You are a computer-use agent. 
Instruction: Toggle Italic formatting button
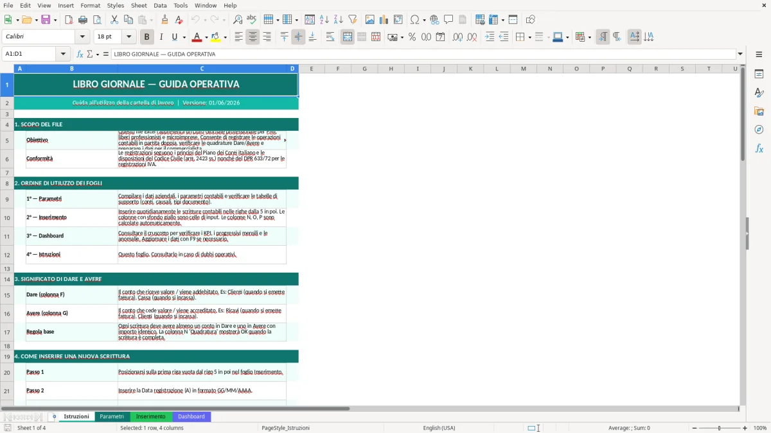[x=161, y=37]
